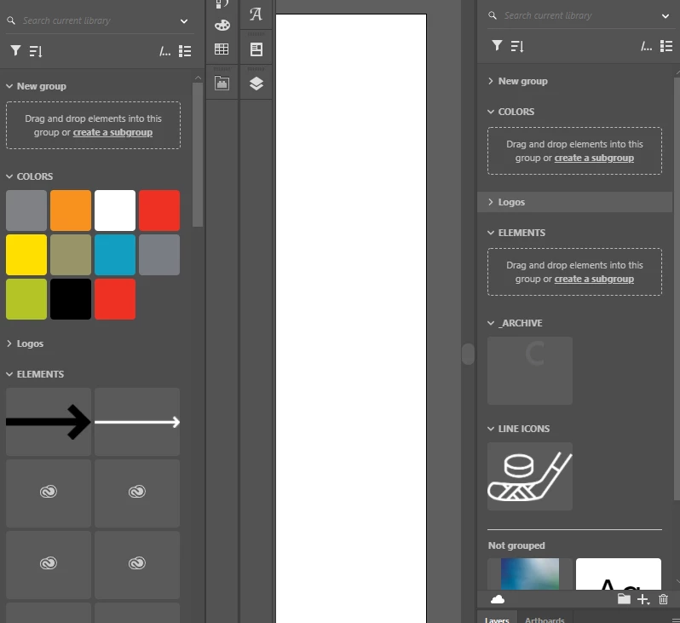
Task: Click the left library search field
Action: [99, 20]
